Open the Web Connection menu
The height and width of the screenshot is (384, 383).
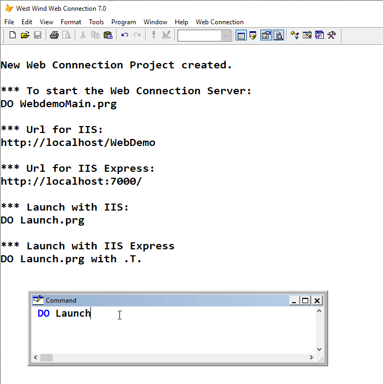(x=219, y=22)
